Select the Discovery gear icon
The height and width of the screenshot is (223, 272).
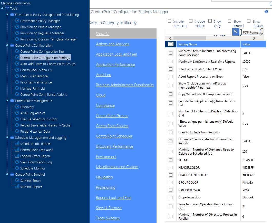(17, 107)
